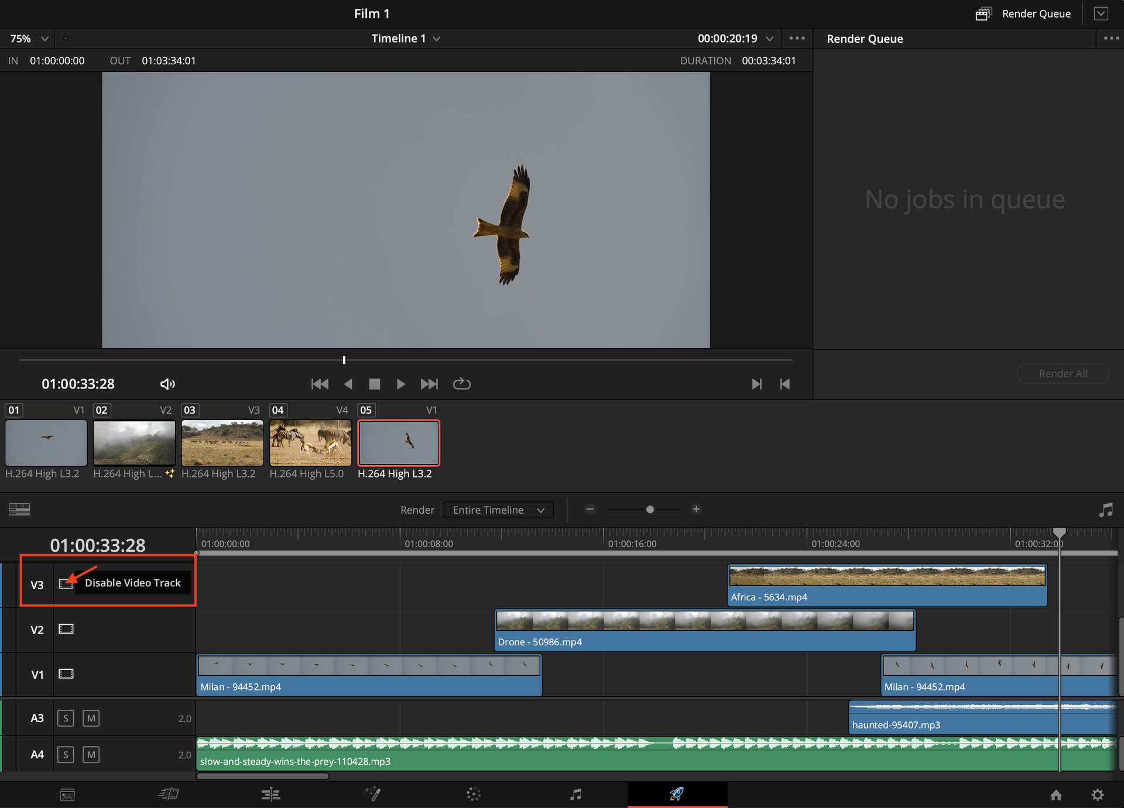Drag the timeline zoom slider left
The image size is (1124, 808).
[x=649, y=510]
